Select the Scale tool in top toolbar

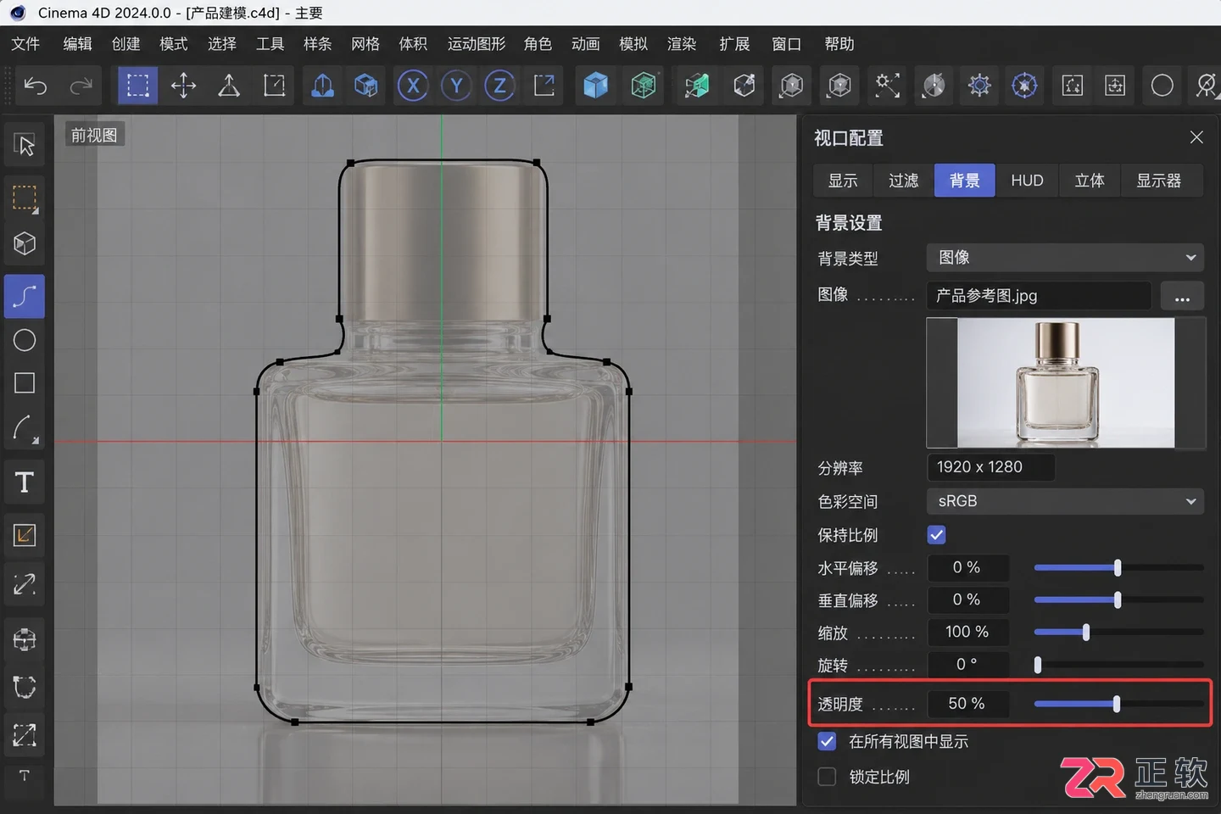click(275, 86)
